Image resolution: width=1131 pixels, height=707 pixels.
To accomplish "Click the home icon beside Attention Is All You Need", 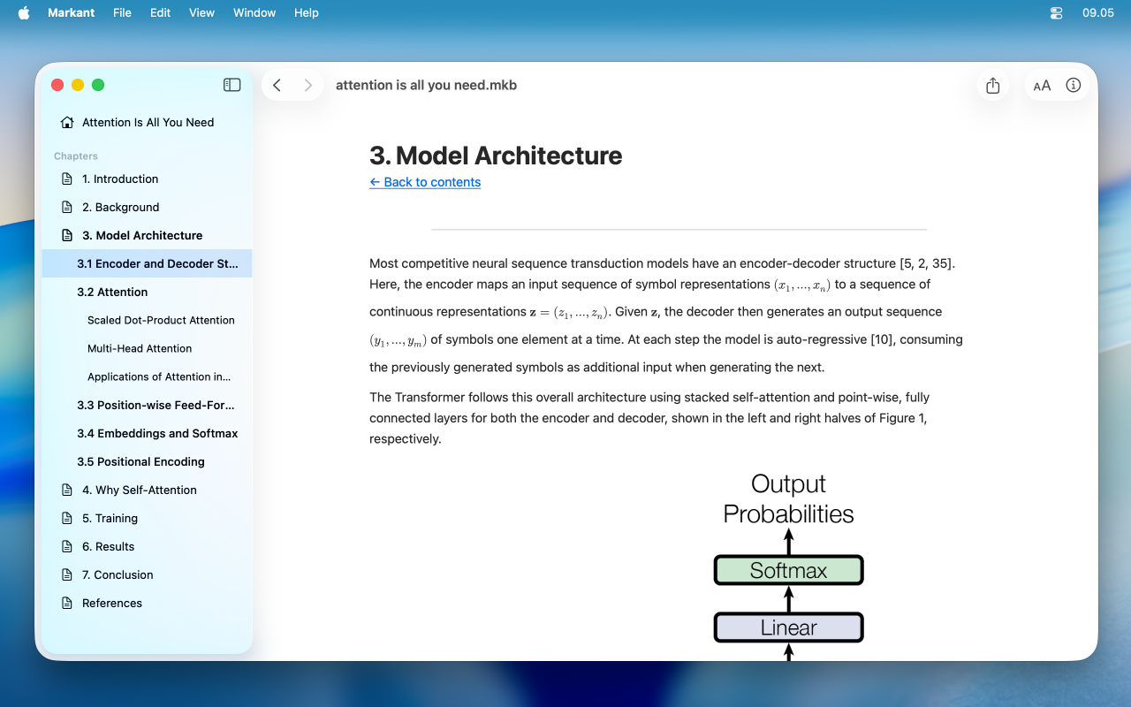I will [66, 122].
